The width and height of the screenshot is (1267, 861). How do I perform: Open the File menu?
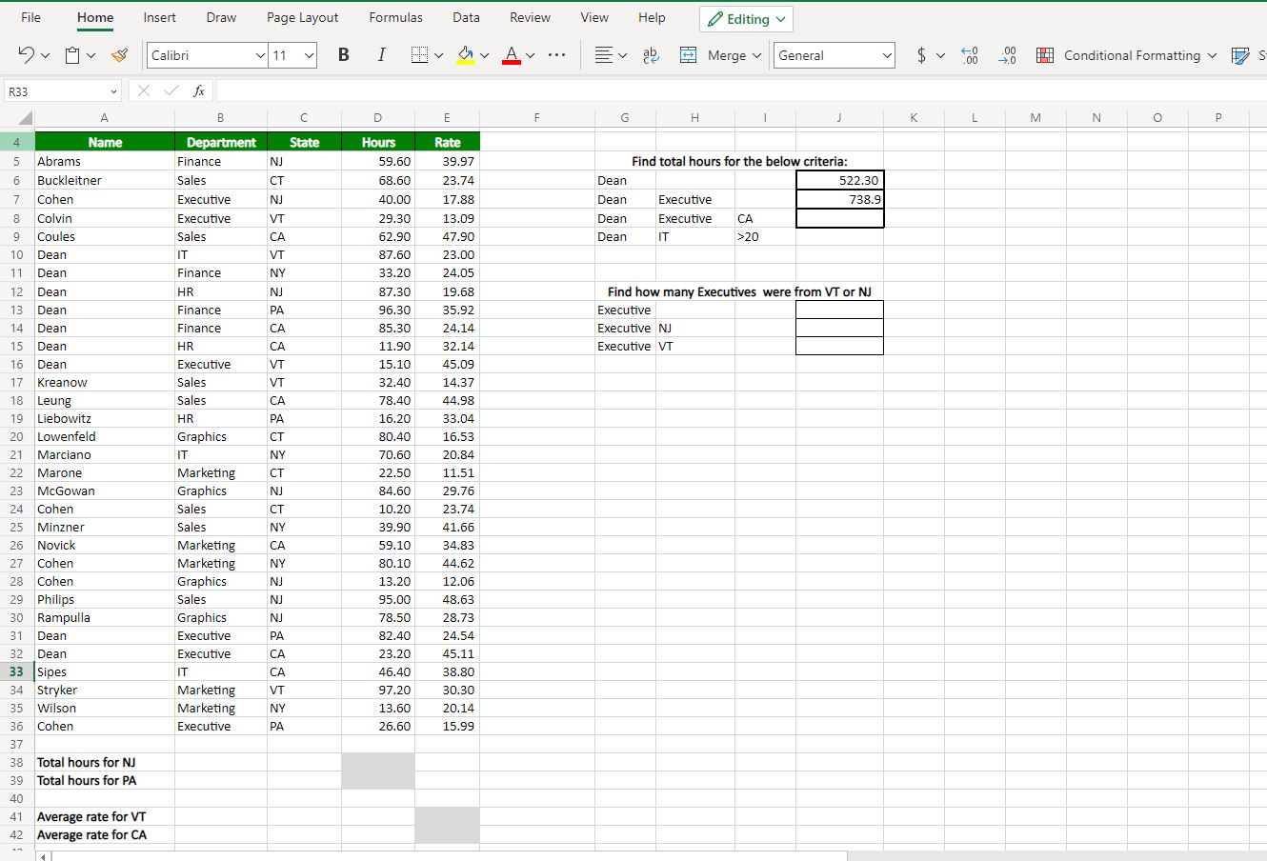[x=30, y=17]
